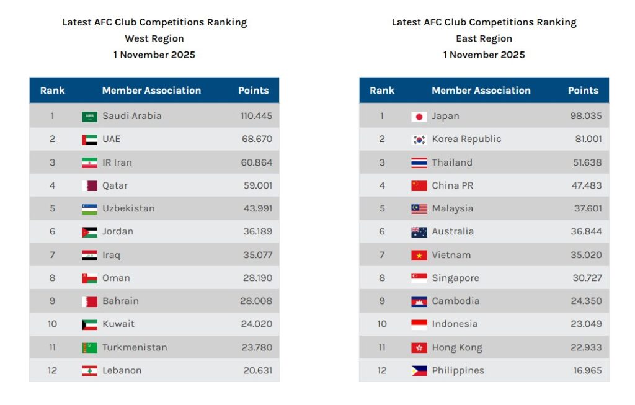Click the Australia flag icon

[419, 232]
